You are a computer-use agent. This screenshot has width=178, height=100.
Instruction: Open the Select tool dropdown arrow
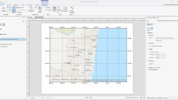pos(14,12)
